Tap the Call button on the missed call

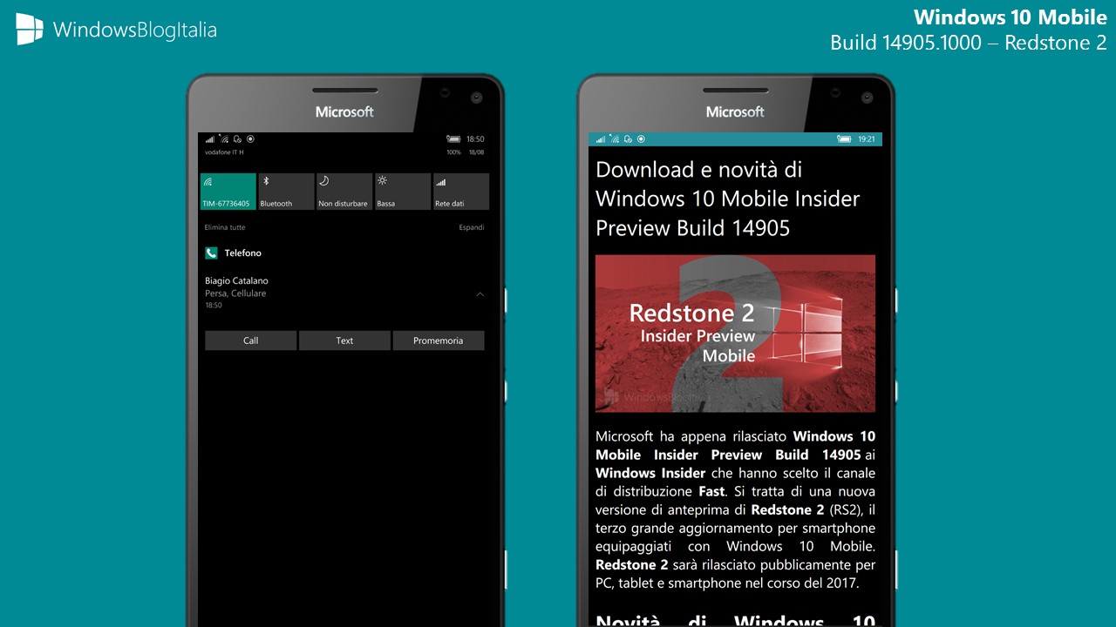251,340
